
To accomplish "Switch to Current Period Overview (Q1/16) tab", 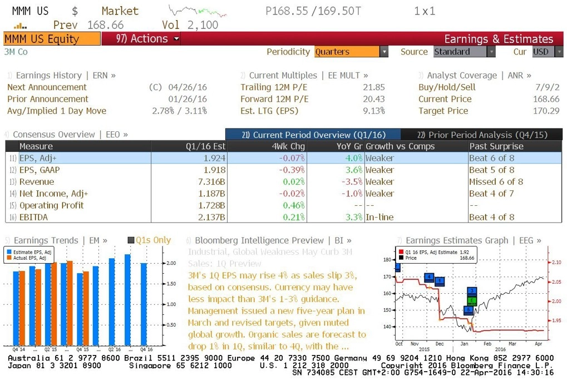I will pyautogui.click(x=313, y=135).
